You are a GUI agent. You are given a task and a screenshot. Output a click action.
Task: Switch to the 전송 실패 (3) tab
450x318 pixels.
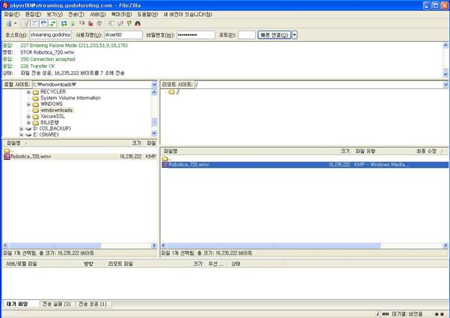57,304
